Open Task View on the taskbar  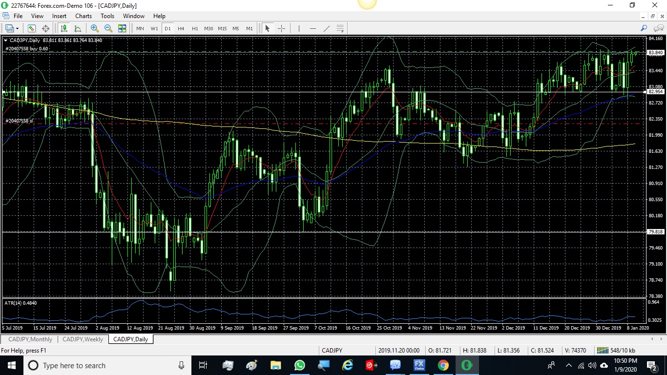(203, 365)
